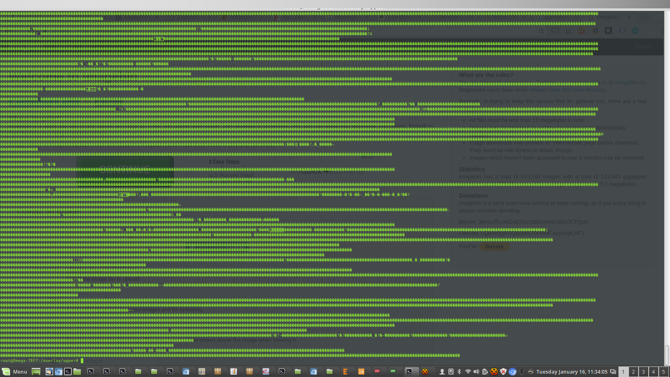Viewport: 670px width, 377px height.
Task: Switch to workspace 1
Action: 623,372
